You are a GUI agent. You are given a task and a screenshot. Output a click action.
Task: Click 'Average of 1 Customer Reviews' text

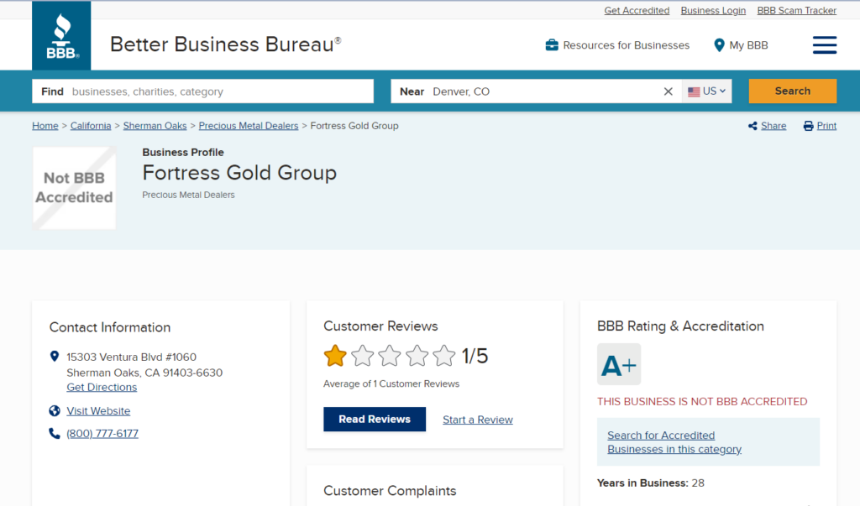pos(391,383)
